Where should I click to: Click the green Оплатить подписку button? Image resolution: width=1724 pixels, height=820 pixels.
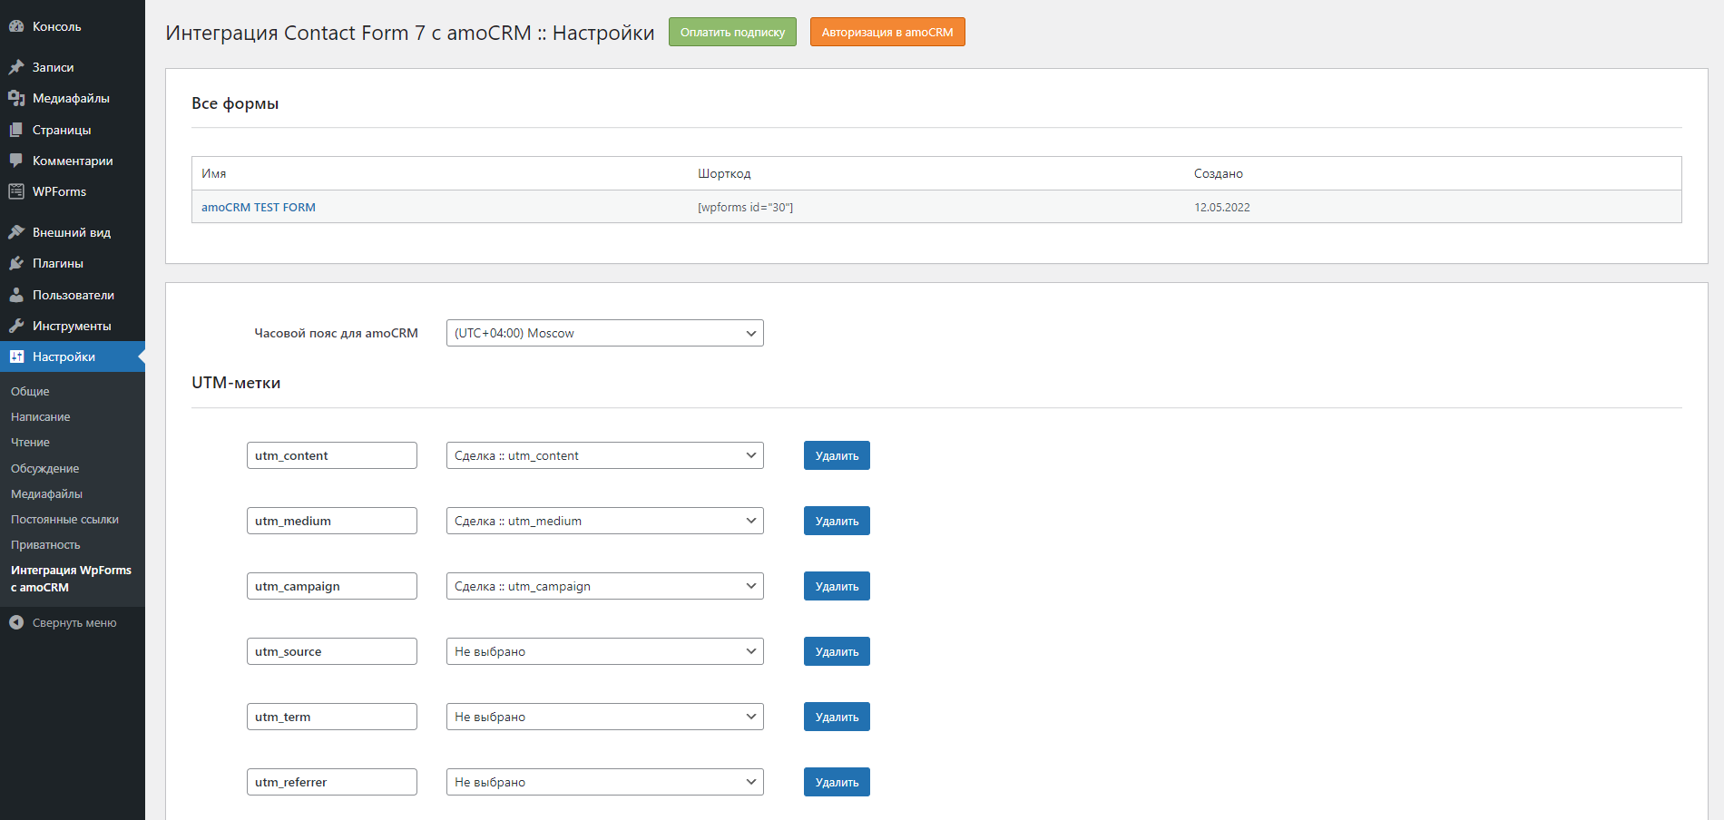(x=732, y=32)
